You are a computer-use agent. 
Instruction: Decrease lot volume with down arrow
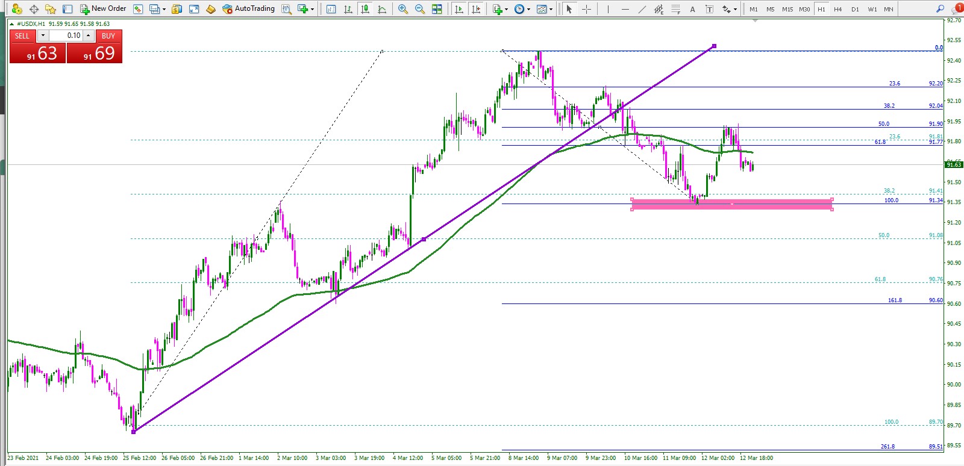[43, 36]
